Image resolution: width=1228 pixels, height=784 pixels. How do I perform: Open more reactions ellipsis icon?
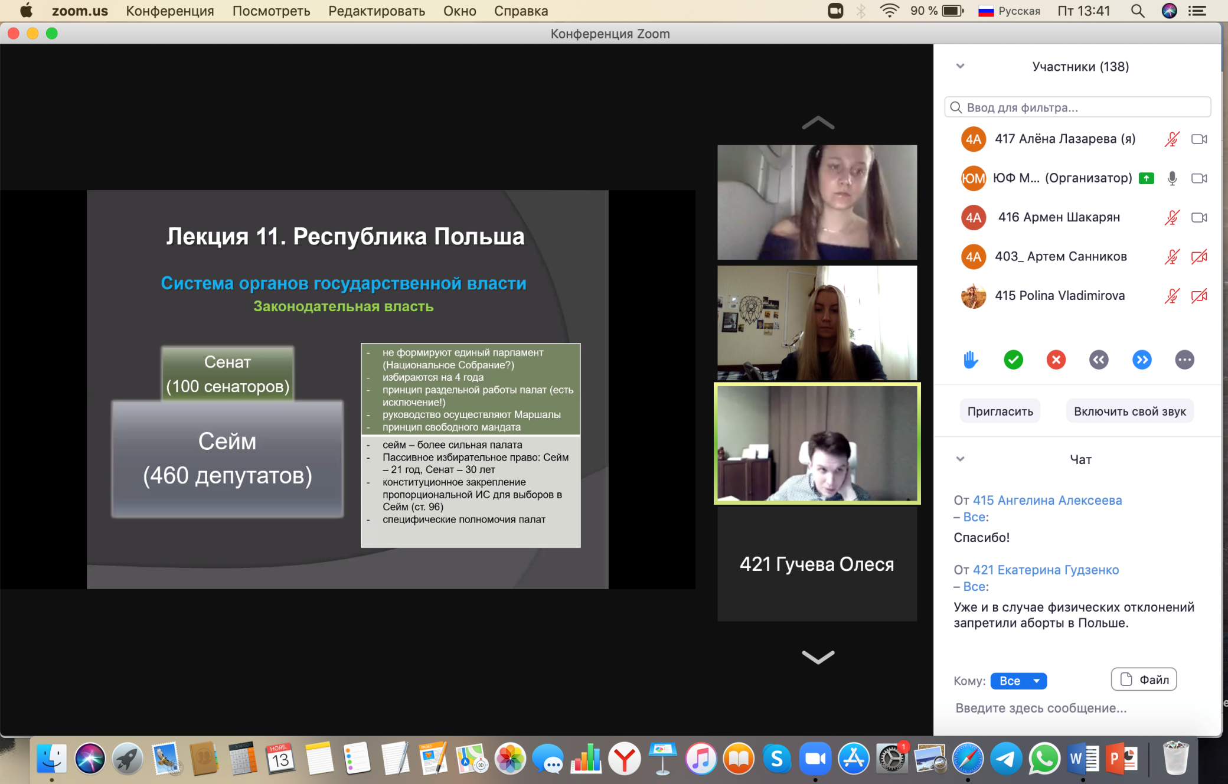pyautogui.click(x=1184, y=360)
